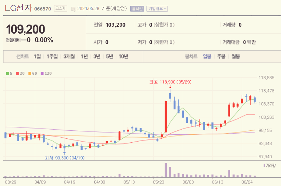Click the 98,155 price axis label
Screen dimensions: 281x186
point(265,130)
